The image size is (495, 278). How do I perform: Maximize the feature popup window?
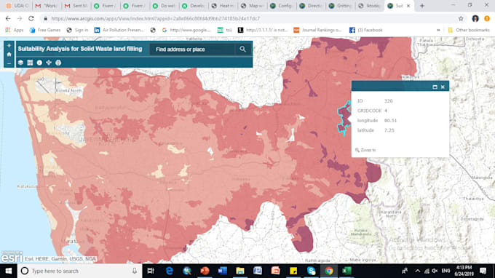click(435, 87)
